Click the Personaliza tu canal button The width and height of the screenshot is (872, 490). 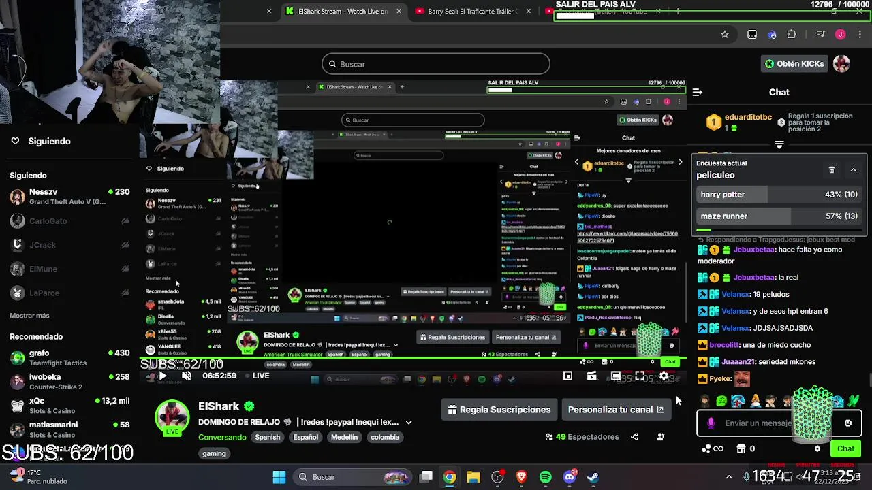[x=616, y=410]
